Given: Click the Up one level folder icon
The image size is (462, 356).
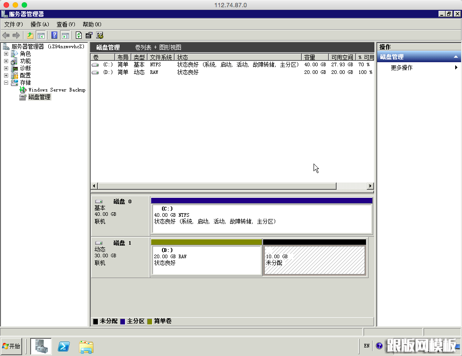Looking at the screenshot, I should [30, 35].
